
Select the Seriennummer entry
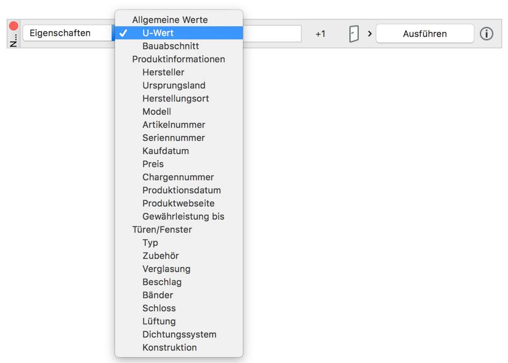point(179,137)
